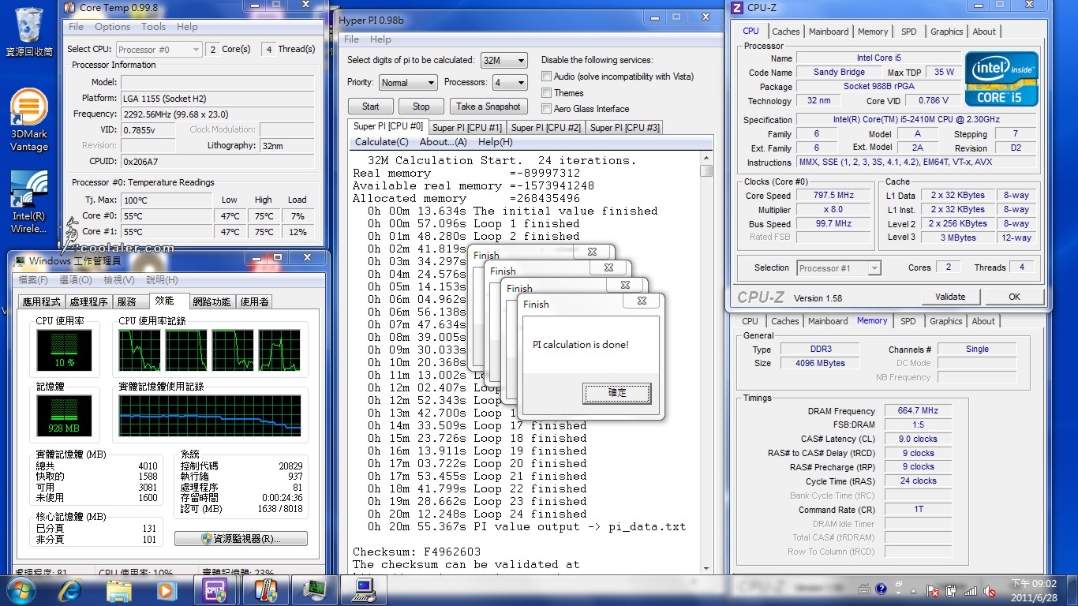Switch to Hyper PI computer taskbar button

tap(364, 590)
